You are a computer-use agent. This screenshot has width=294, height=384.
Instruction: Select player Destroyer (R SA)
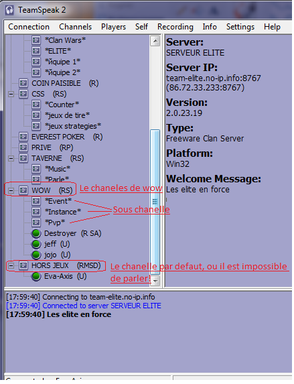[73, 233]
